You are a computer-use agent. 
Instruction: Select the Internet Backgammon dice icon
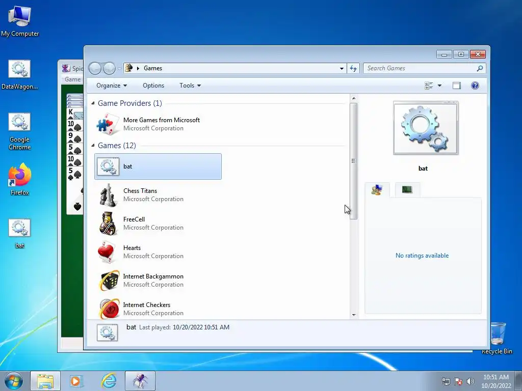[x=109, y=281]
